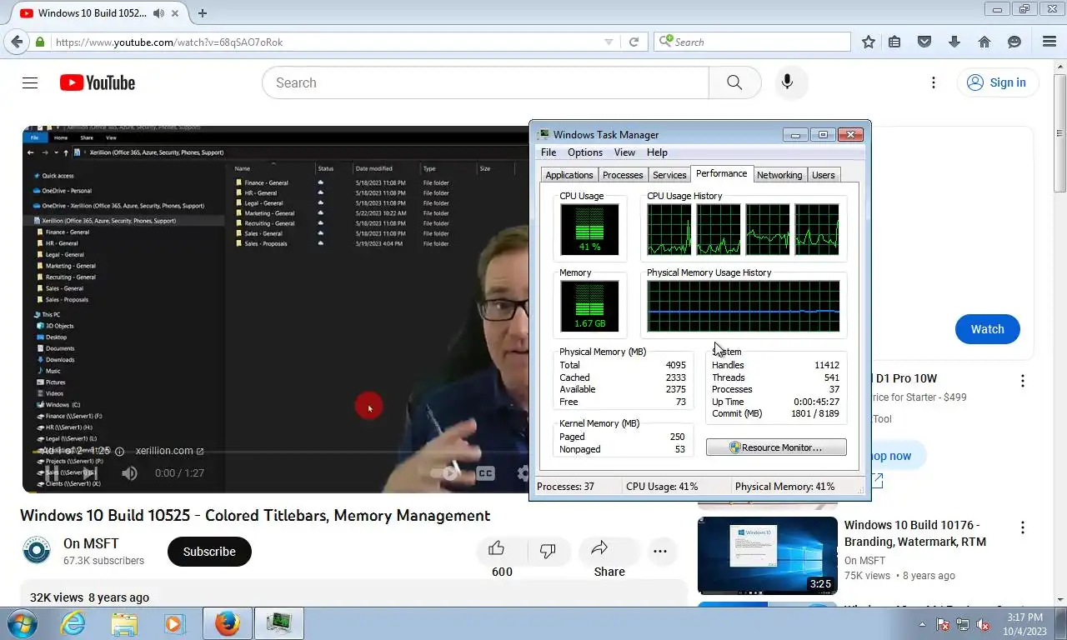Show bookmarks list in Firefox toolbar
The width and height of the screenshot is (1067, 640).
[x=894, y=42]
